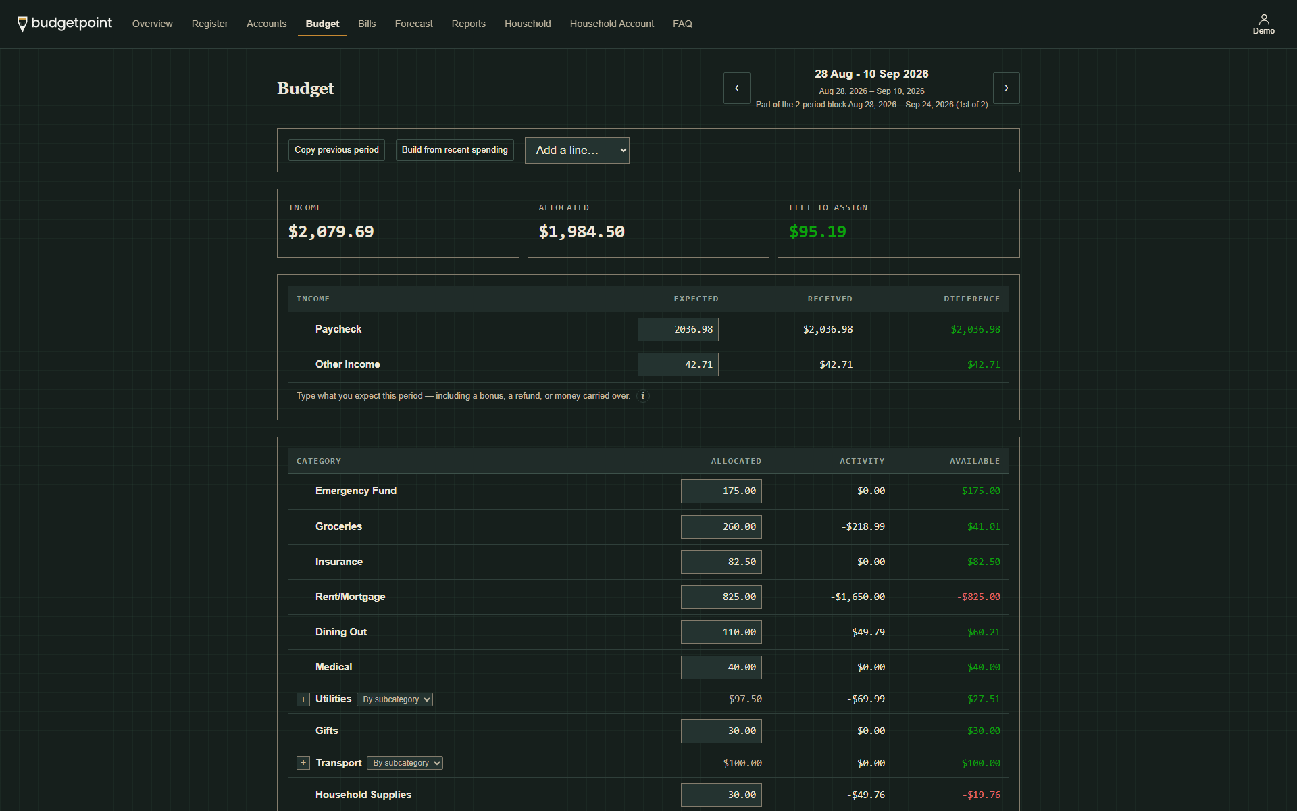1297x811 pixels.
Task: Go to the previous budget period
Action: [736, 88]
